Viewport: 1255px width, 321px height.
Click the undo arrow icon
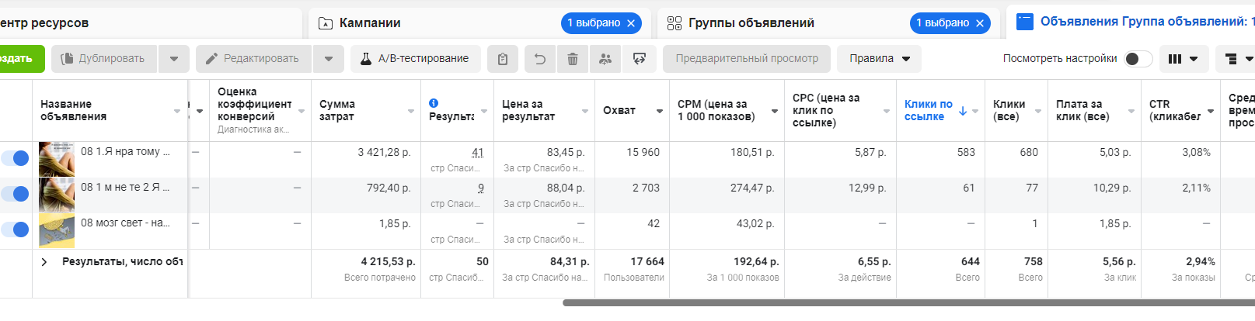[540, 59]
